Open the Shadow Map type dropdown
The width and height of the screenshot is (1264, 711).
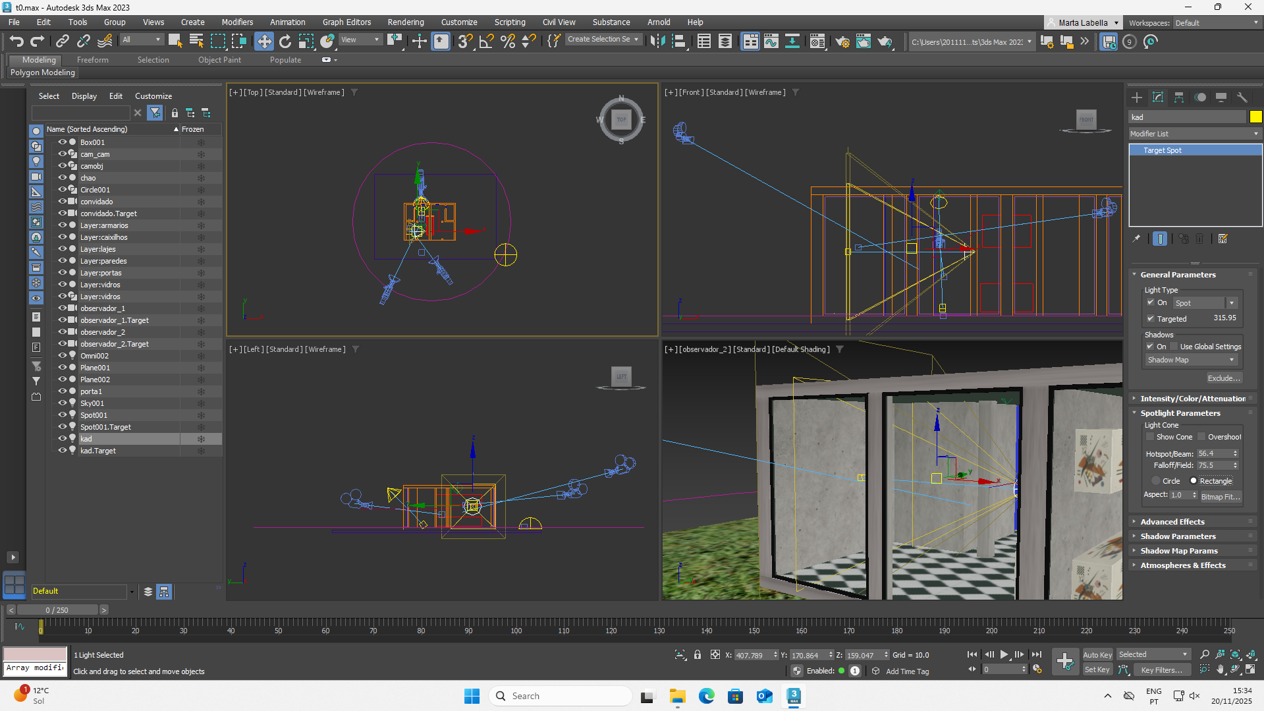coord(1191,360)
